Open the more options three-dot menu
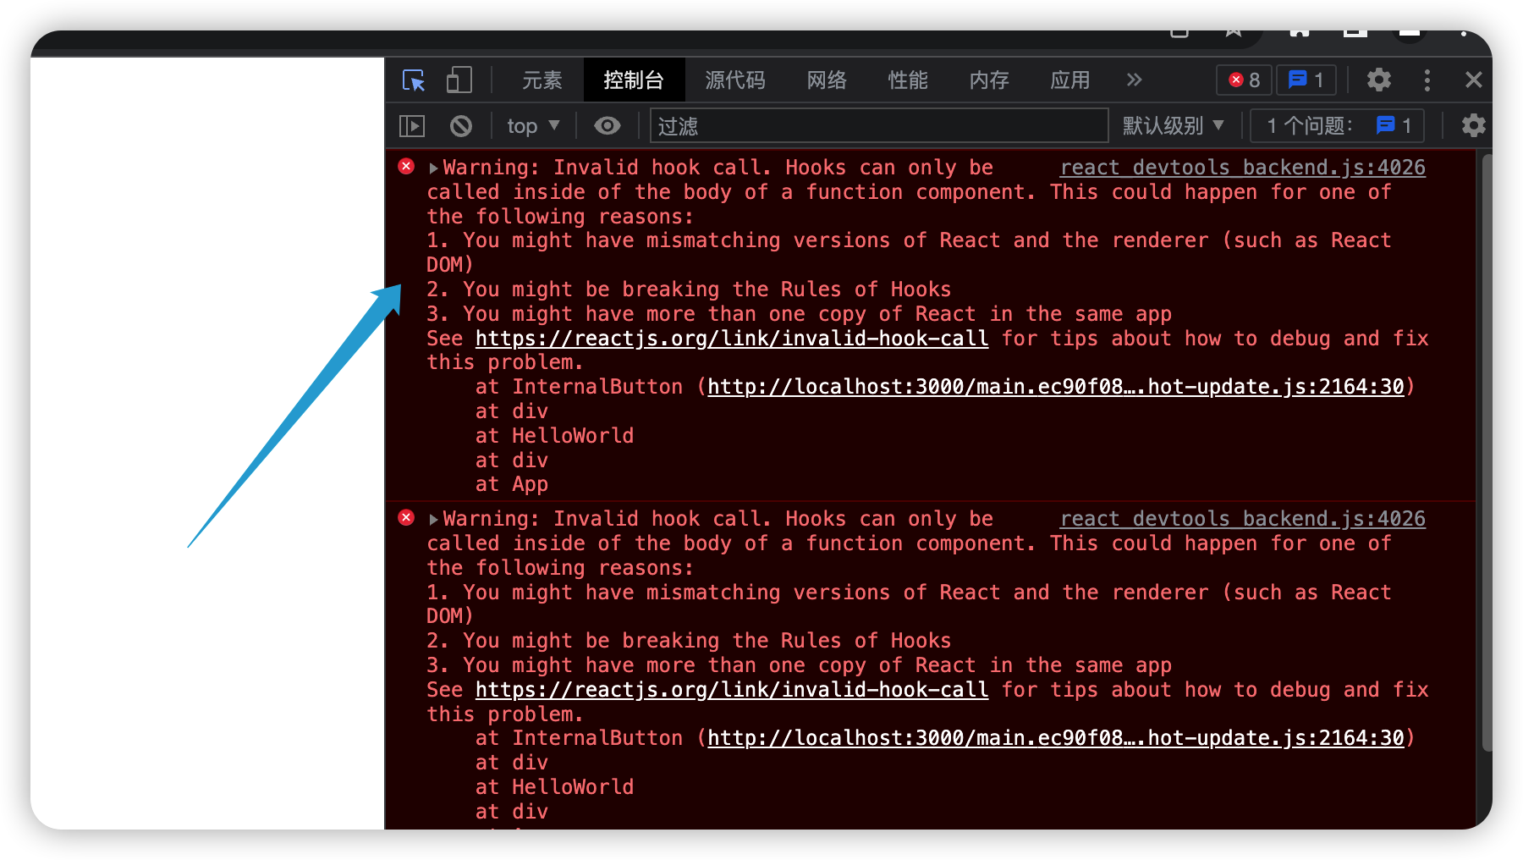 [1427, 80]
